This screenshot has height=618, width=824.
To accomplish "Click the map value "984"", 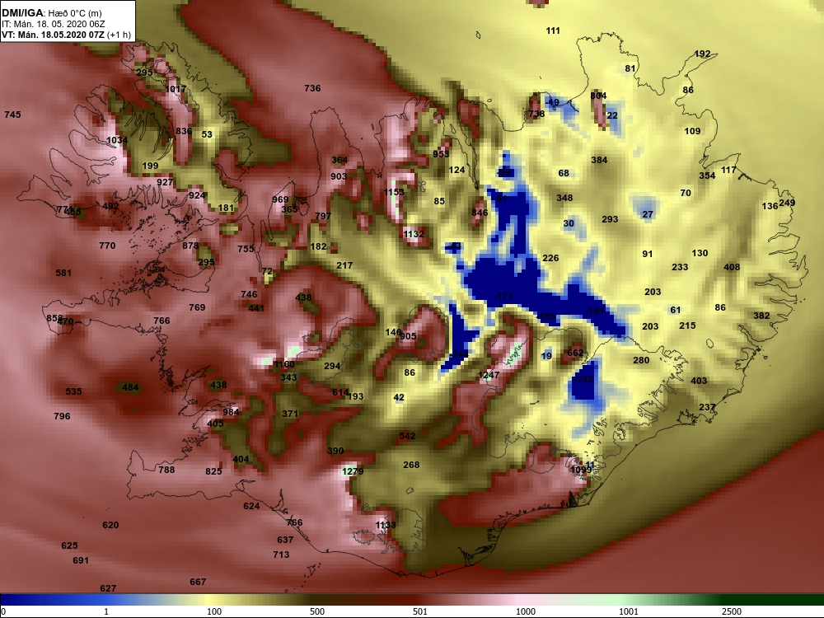I will click(x=231, y=411).
